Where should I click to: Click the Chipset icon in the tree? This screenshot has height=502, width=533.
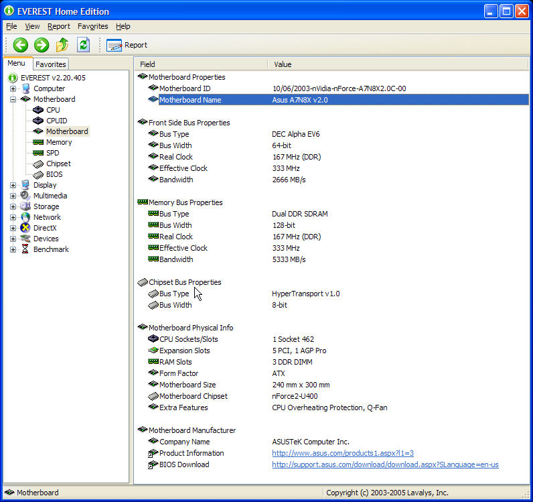[x=38, y=164]
